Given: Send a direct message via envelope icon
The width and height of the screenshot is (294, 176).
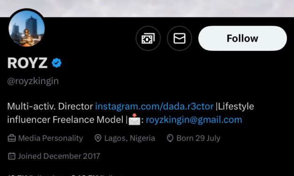Looking at the screenshot, I should coord(180,38).
